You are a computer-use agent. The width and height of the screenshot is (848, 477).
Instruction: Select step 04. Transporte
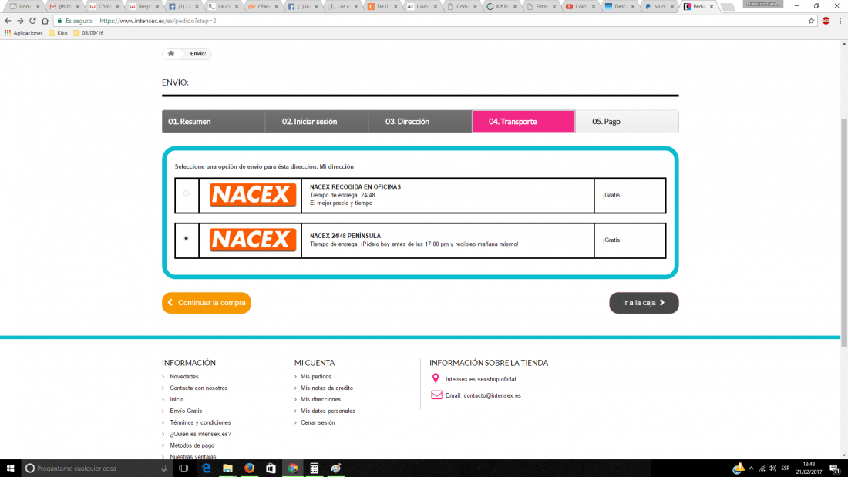pyautogui.click(x=523, y=122)
